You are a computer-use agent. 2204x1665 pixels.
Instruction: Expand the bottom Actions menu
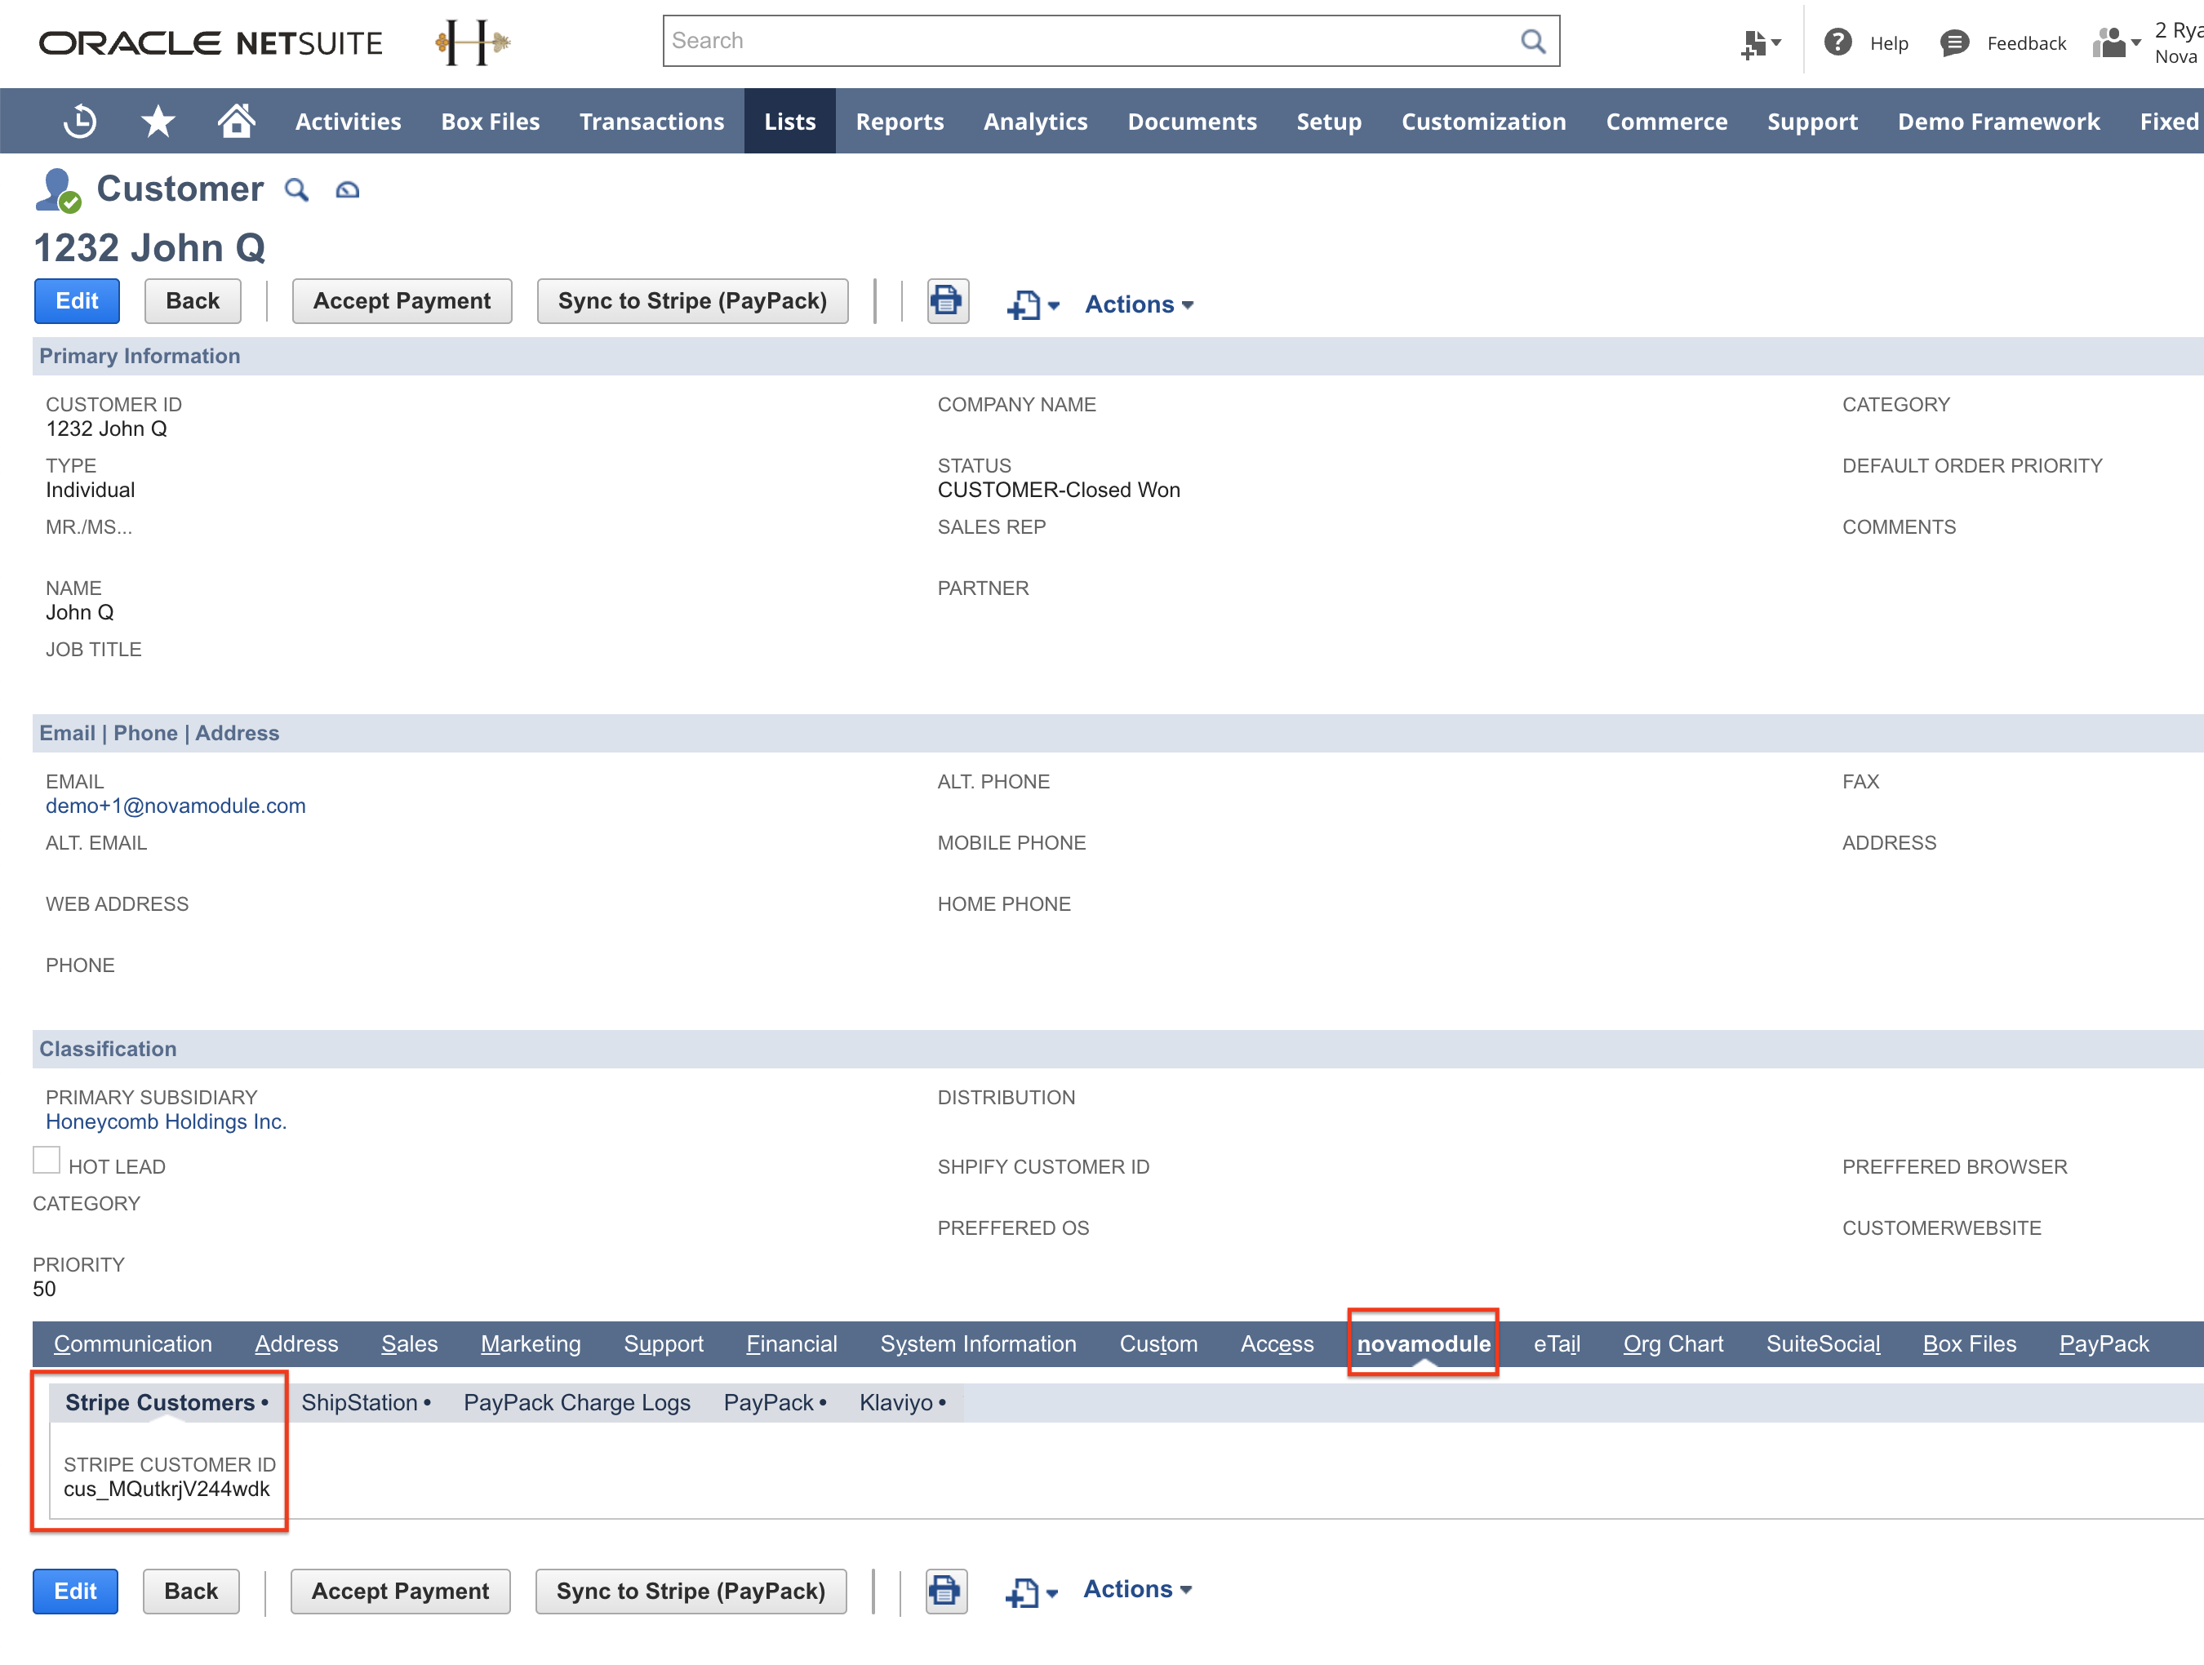(1137, 1589)
